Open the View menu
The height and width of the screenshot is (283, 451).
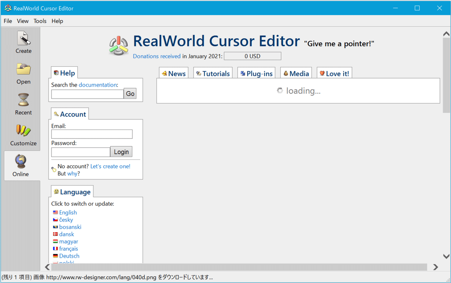[23, 21]
